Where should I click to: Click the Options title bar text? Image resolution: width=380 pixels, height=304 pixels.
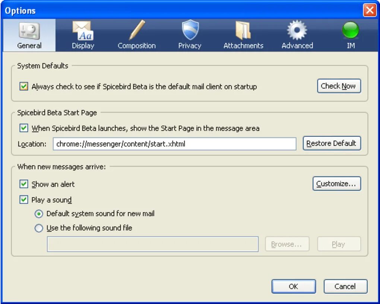[x=20, y=11]
